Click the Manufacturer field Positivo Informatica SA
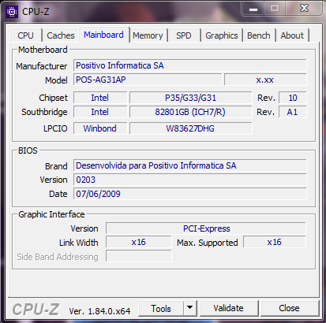The image size is (326, 323). (x=190, y=65)
